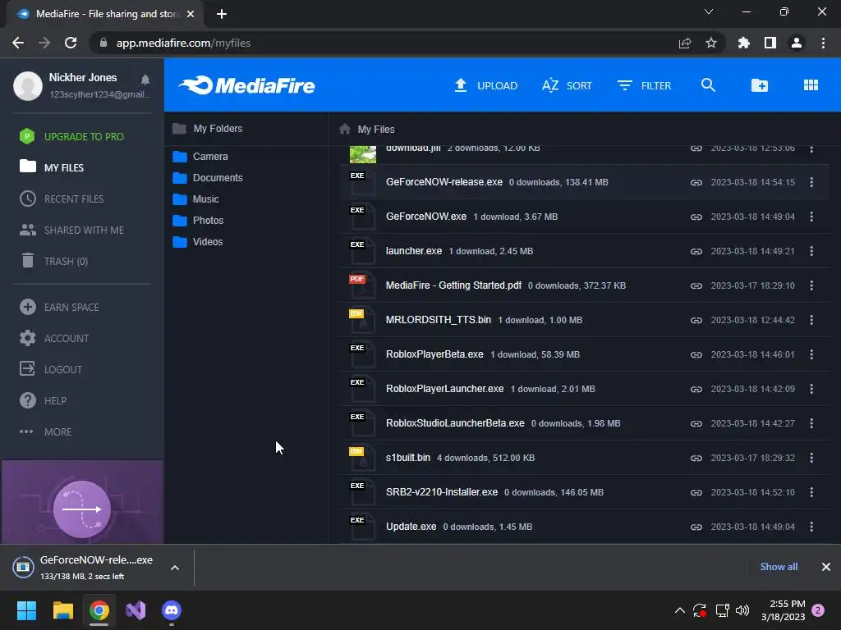
Task: Open more options for GeForceNOW-release.exe
Action: click(811, 182)
